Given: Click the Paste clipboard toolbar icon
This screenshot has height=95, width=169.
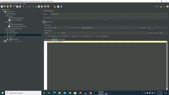Looking at the screenshot, I should pyautogui.click(x=20, y=7).
